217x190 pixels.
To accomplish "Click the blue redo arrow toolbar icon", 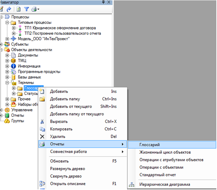I will [9, 9].
